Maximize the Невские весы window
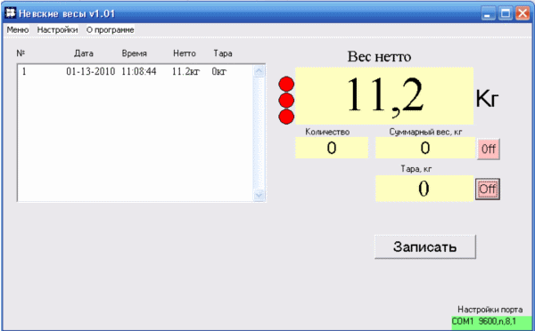 pos(506,13)
